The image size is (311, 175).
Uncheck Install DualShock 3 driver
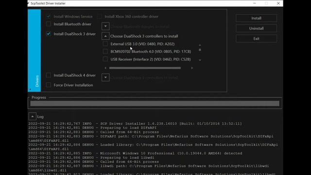coord(49,34)
